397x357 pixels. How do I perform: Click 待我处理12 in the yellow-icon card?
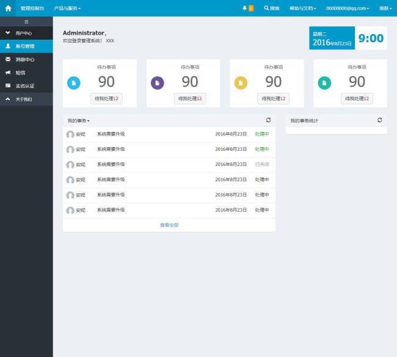pyautogui.click(x=274, y=98)
